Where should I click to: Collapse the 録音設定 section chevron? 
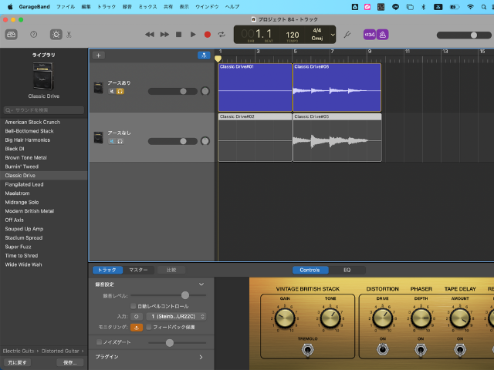[201, 284]
